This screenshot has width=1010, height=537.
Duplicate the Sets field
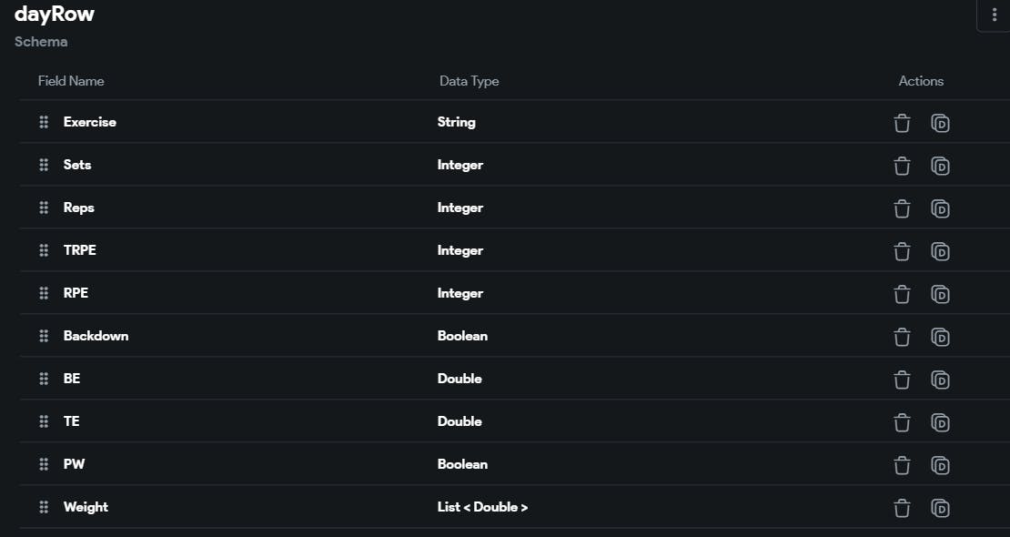click(940, 166)
